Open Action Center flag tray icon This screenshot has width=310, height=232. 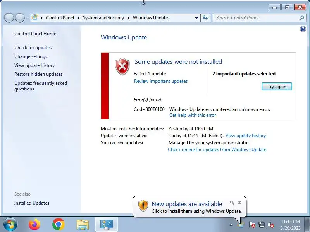[252, 225]
